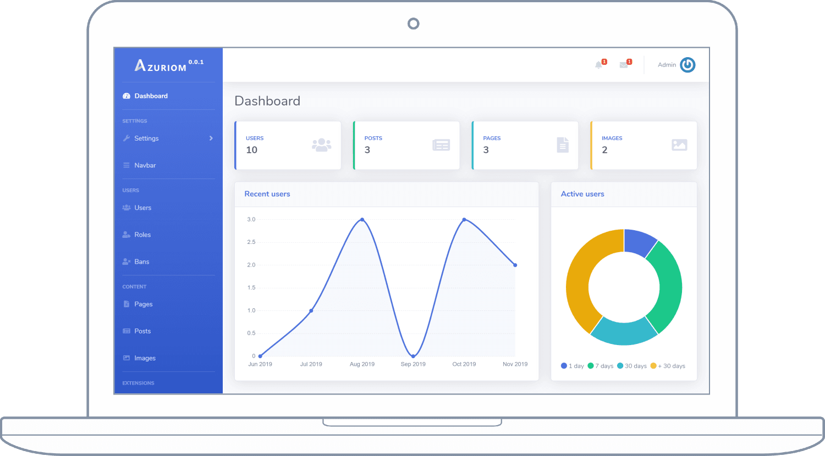Click the Nov 2019 data point on chart
825x456 pixels.
point(515,265)
